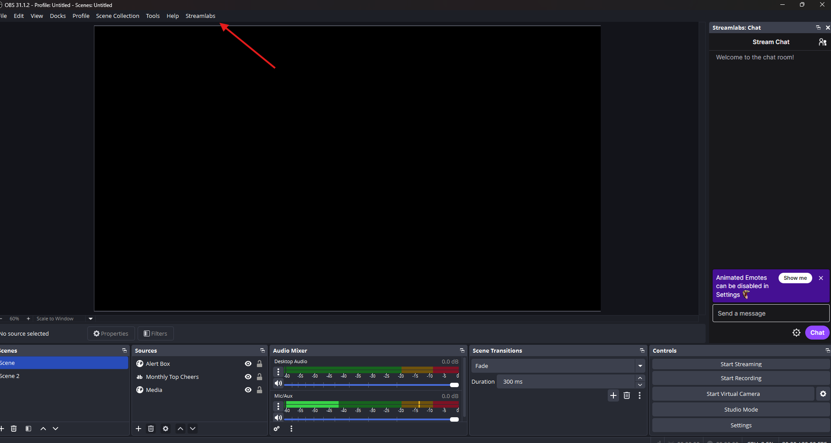
Task: Open advanced audio properties icon in Audio Mixer
Action: coord(276,429)
